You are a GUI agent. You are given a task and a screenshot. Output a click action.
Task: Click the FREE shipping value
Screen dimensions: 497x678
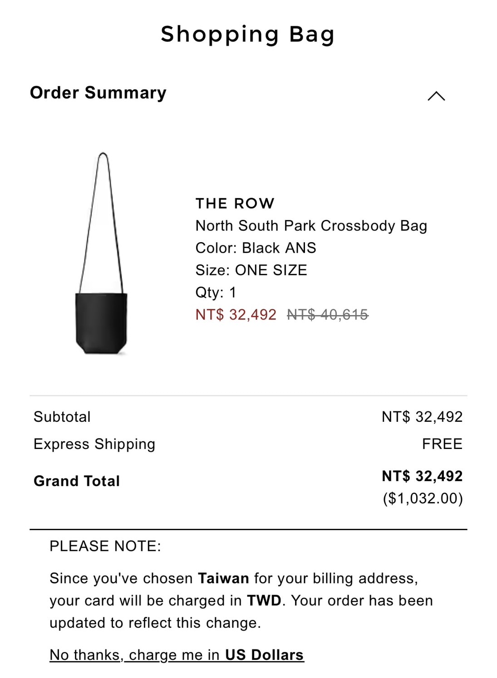click(x=442, y=444)
